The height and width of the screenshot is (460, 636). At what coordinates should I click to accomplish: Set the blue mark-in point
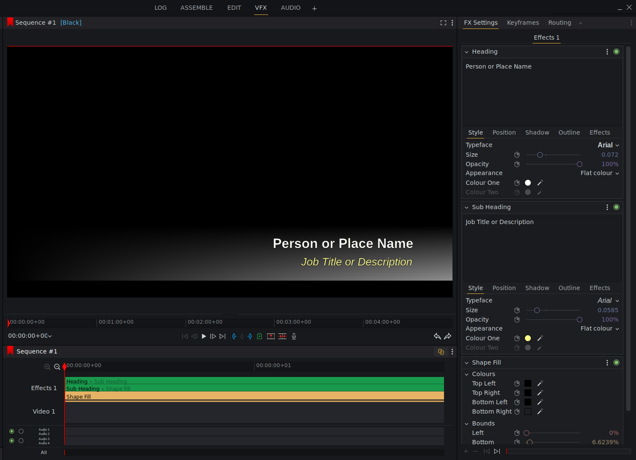(x=234, y=336)
